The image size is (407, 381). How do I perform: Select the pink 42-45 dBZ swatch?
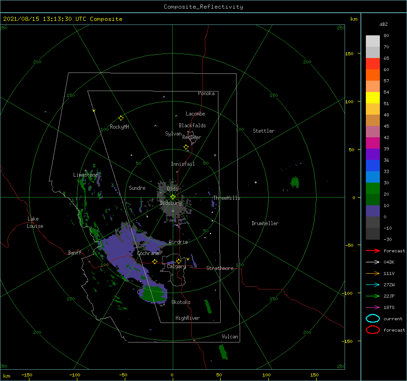click(373, 131)
